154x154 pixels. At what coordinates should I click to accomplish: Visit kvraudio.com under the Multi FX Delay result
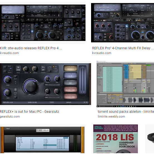click(x=102, y=53)
